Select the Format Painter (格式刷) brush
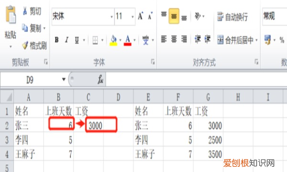 tap(34, 45)
